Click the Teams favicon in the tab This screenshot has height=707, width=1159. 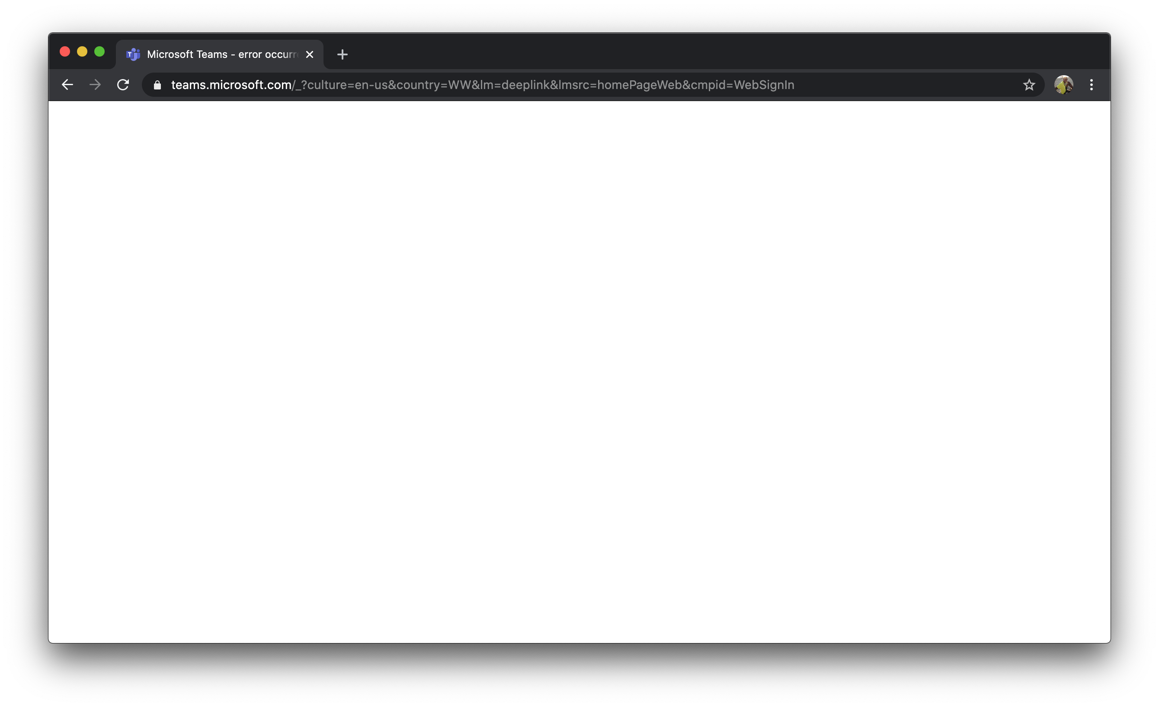(x=133, y=54)
